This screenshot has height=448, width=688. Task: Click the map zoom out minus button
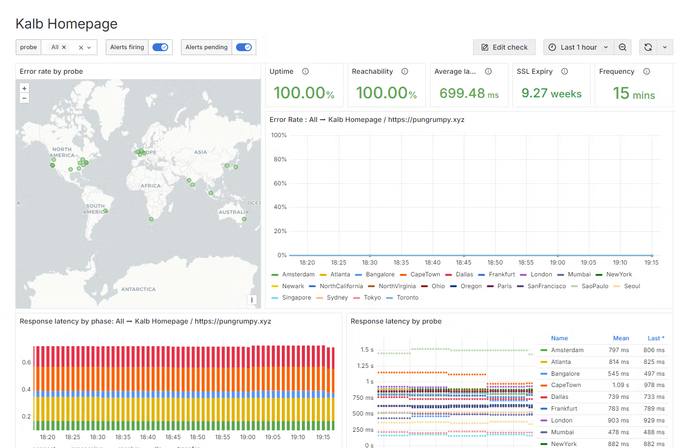point(24,98)
